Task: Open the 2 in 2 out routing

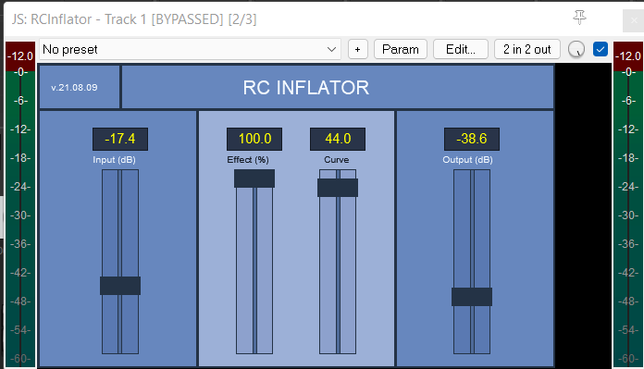Action: pyautogui.click(x=526, y=49)
